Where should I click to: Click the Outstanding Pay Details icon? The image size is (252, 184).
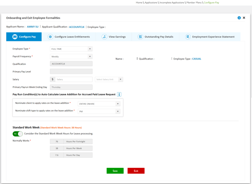pyautogui.click(x=140, y=37)
